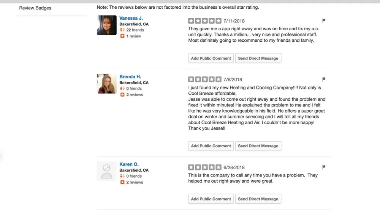Open Vanessa J.'s profile name link
380x211 pixels.
[131, 18]
